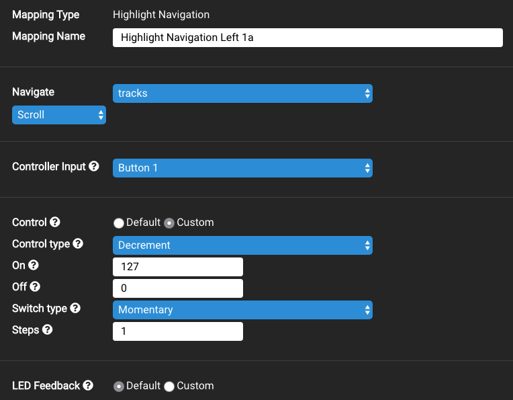Click help icon beside Off label

[x=35, y=286]
